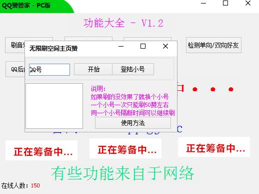Click the partially hidden 刷音乐 button
This screenshot has width=259, height=194.
click(x=15, y=45)
